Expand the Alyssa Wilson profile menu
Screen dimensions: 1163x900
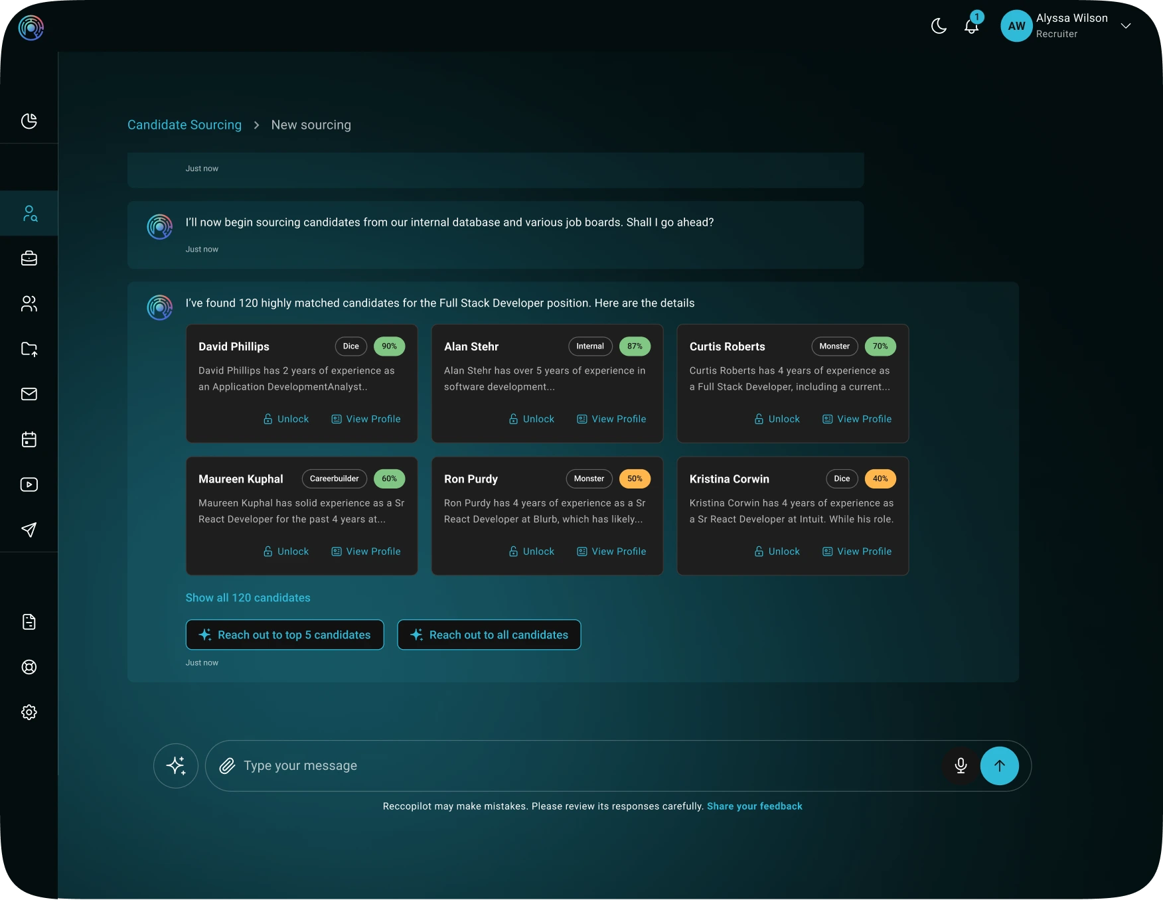pyautogui.click(x=1126, y=25)
